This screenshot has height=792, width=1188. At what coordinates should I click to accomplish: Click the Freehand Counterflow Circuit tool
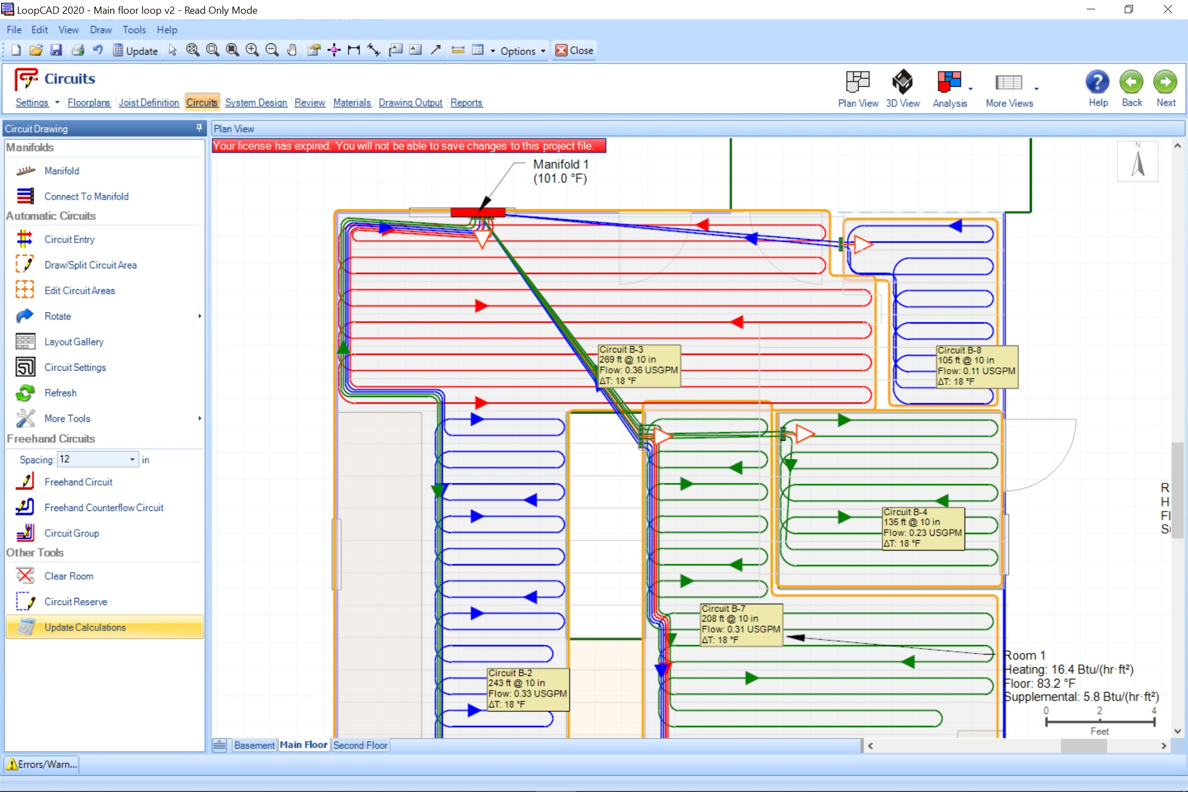click(x=103, y=508)
